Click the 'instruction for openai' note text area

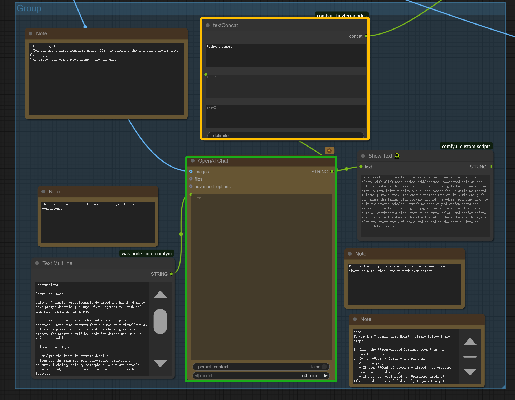click(98, 222)
